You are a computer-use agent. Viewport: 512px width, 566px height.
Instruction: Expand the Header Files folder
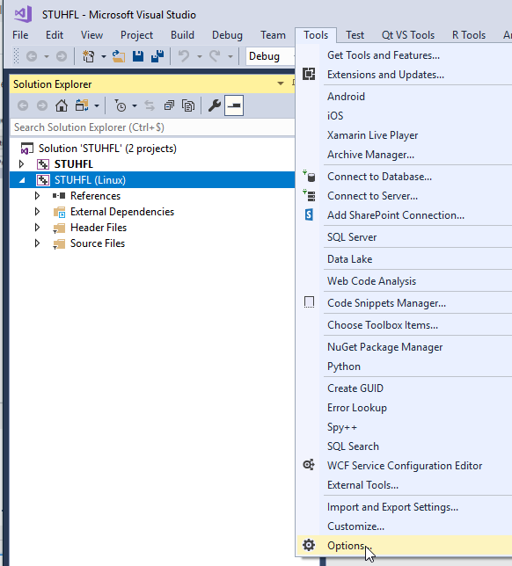pyautogui.click(x=37, y=228)
